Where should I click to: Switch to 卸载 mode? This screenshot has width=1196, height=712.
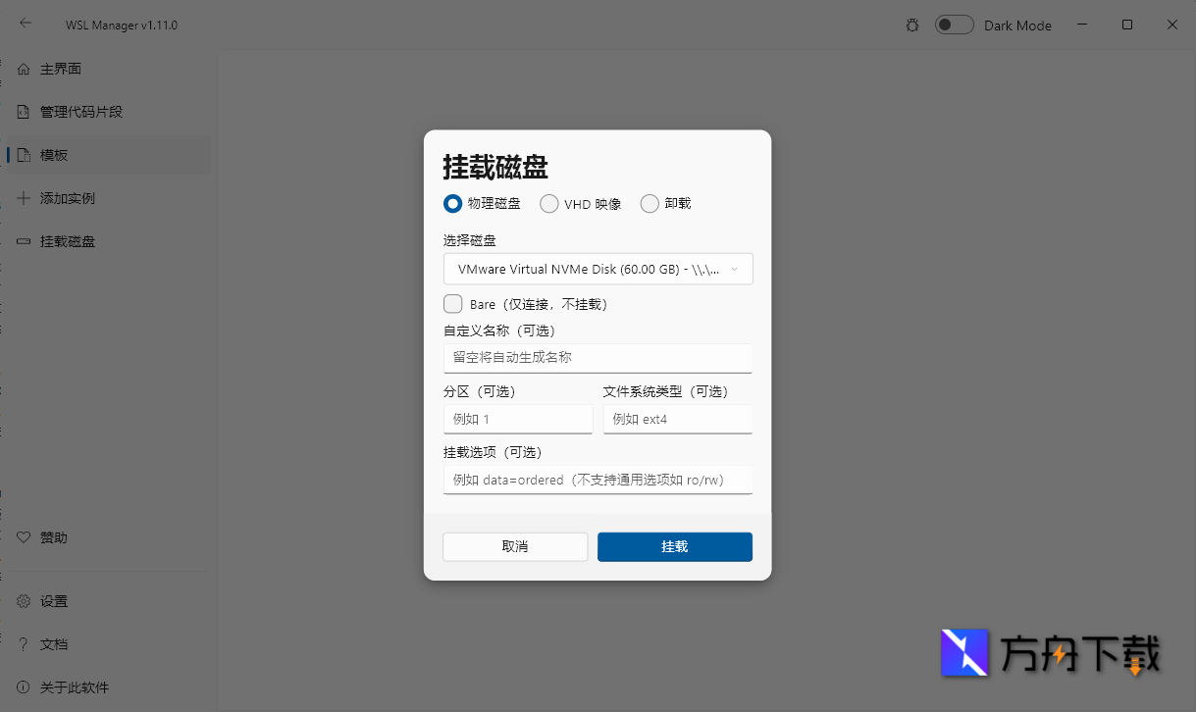coord(649,203)
